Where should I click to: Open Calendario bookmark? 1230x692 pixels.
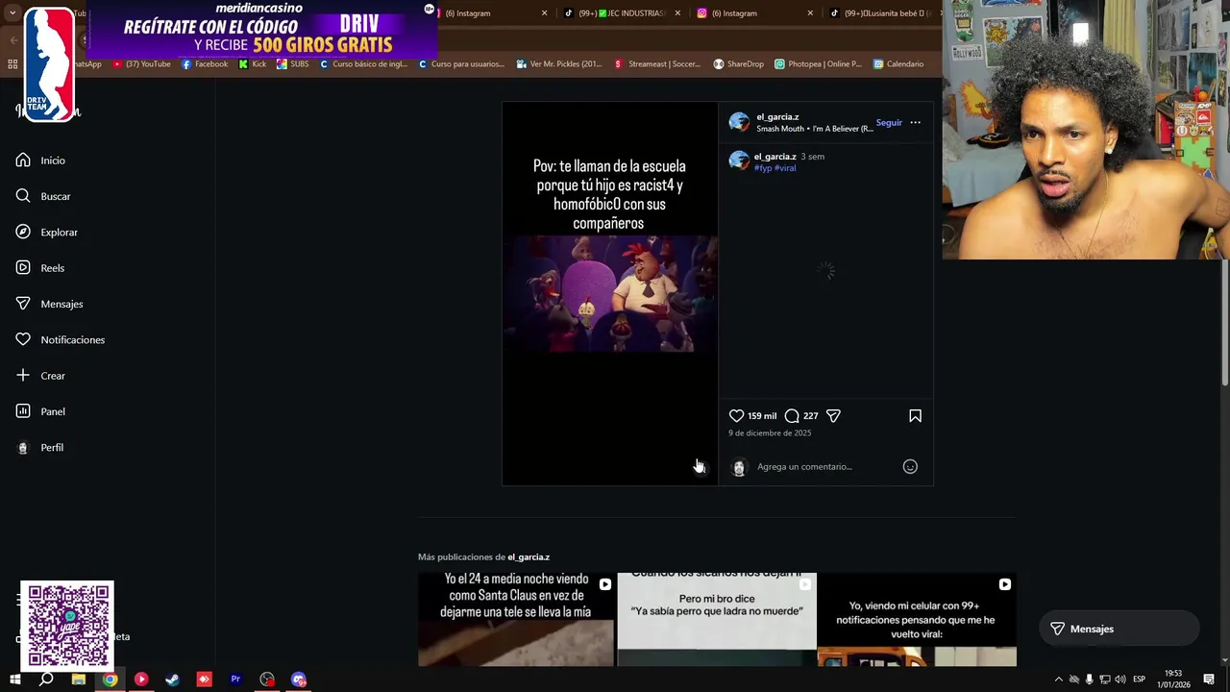coord(898,64)
